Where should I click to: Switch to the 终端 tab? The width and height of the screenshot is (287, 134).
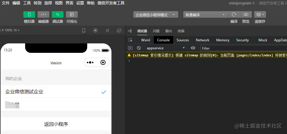[x=181, y=31]
